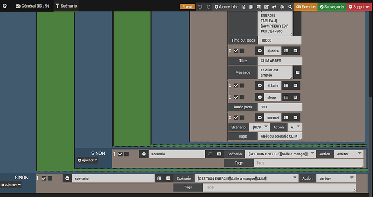Switch to the Général (ID : 9) tab
This screenshot has width=373, height=197.
[x=32, y=6]
